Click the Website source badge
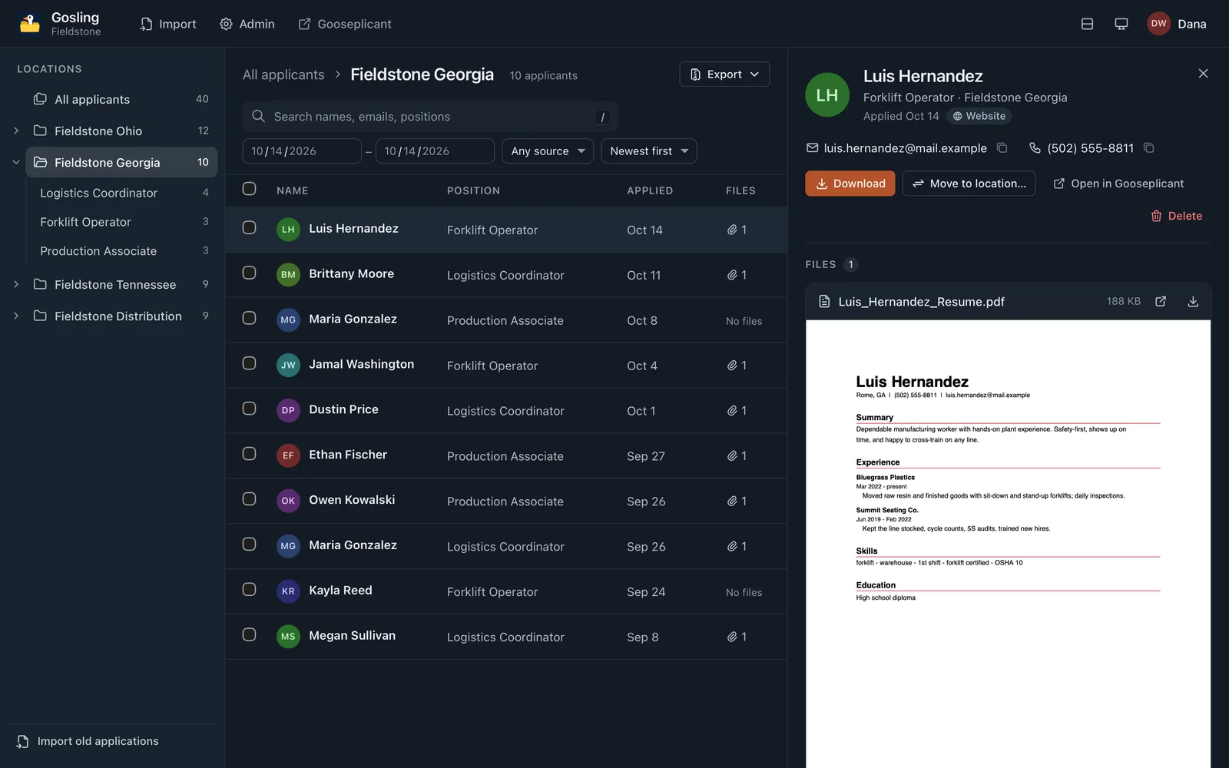 [x=979, y=116]
